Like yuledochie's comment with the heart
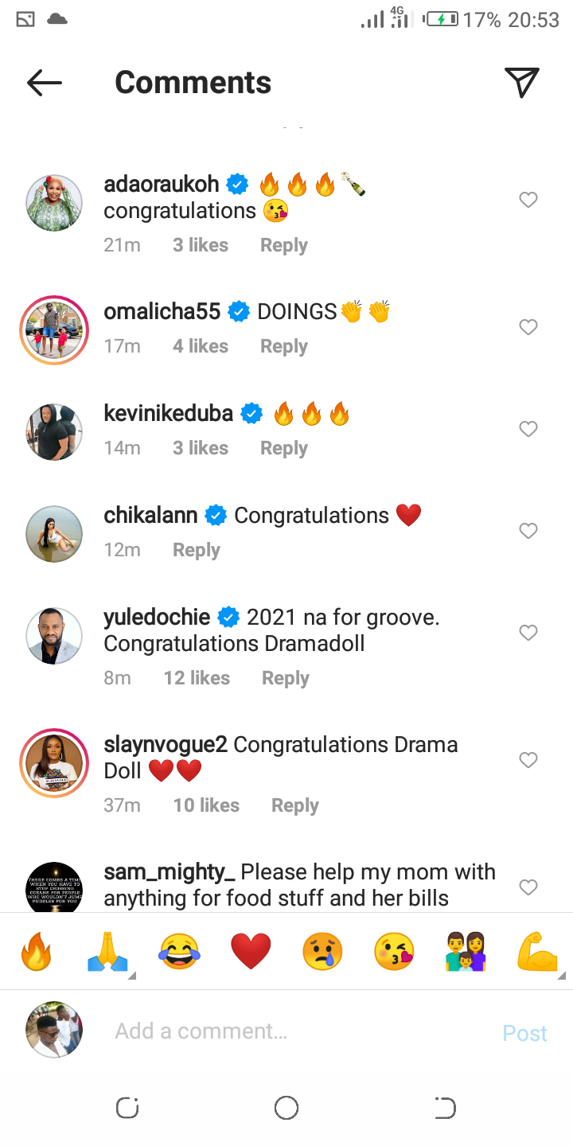Screen dimensions: 573x1146 (528, 633)
